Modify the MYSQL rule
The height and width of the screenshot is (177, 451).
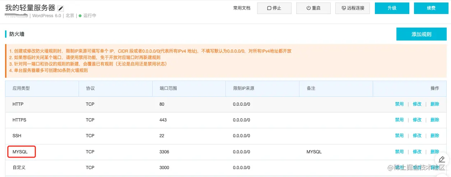[x=417, y=152]
